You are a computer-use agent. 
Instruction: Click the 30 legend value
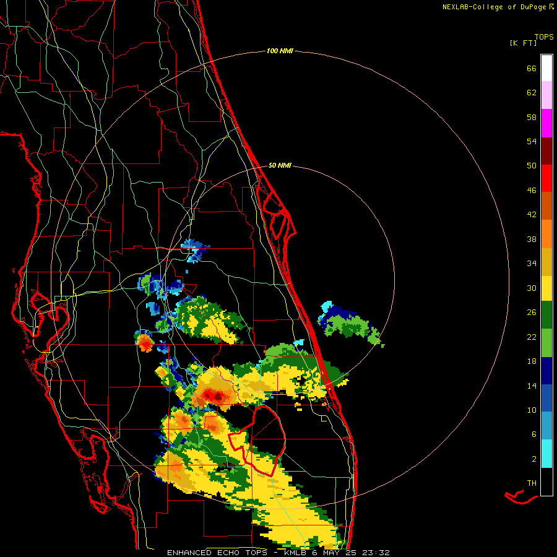532,288
